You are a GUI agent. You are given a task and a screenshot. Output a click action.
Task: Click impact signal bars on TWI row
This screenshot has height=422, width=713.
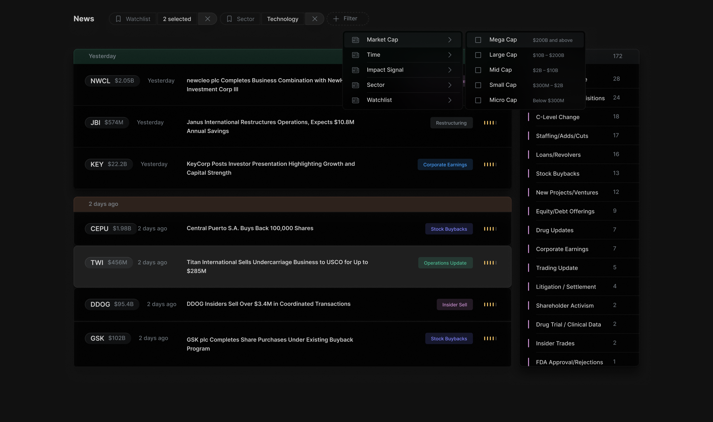[490, 263]
